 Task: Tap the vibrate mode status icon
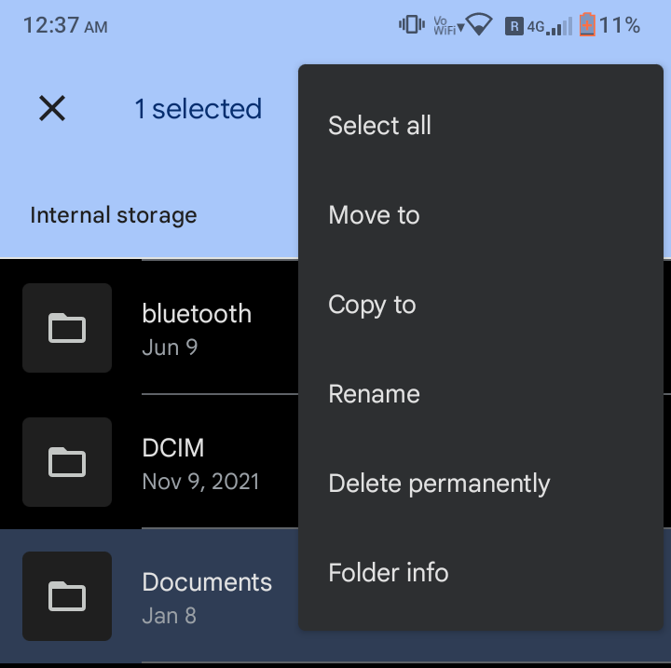(x=412, y=24)
